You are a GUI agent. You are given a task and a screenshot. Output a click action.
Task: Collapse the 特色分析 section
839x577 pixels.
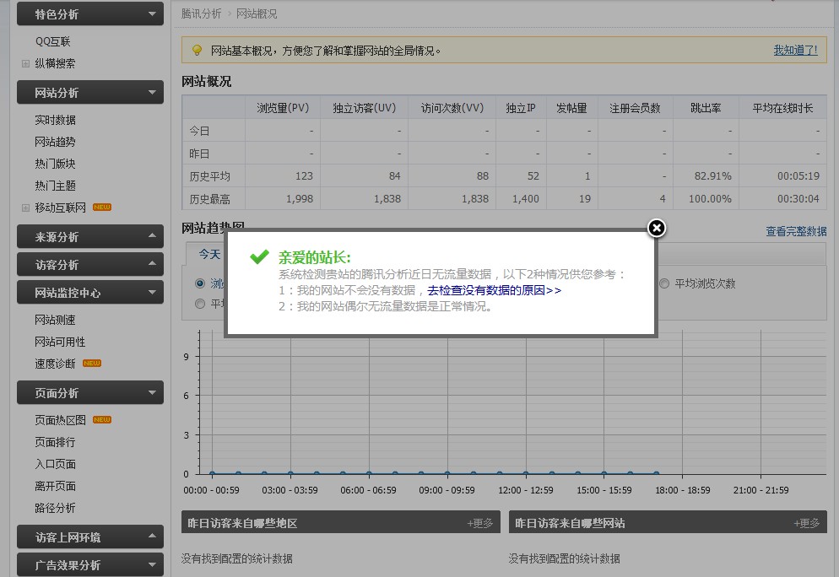[89, 13]
